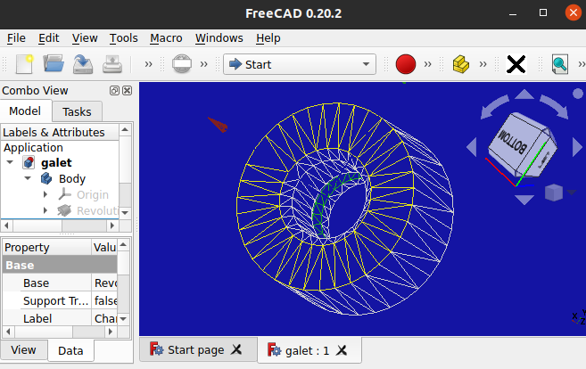The image size is (586, 369).
Task: Click the Value column header
Action: (x=104, y=247)
